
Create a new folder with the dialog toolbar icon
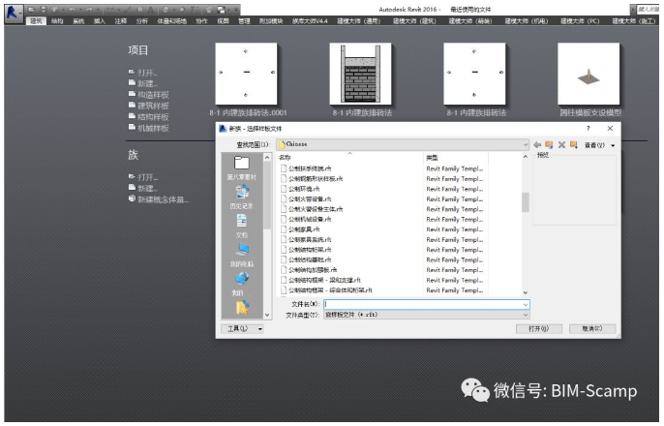pyautogui.click(x=574, y=145)
